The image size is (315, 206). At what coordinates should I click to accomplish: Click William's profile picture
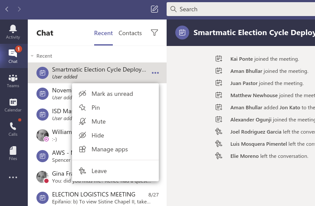click(43, 135)
